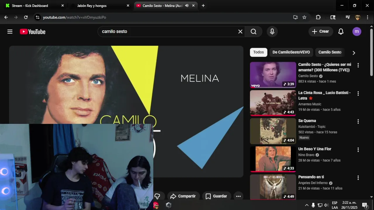The image size is (374, 210).
Task: Play the Se Quema thumbnail
Action: [x=273, y=131]
